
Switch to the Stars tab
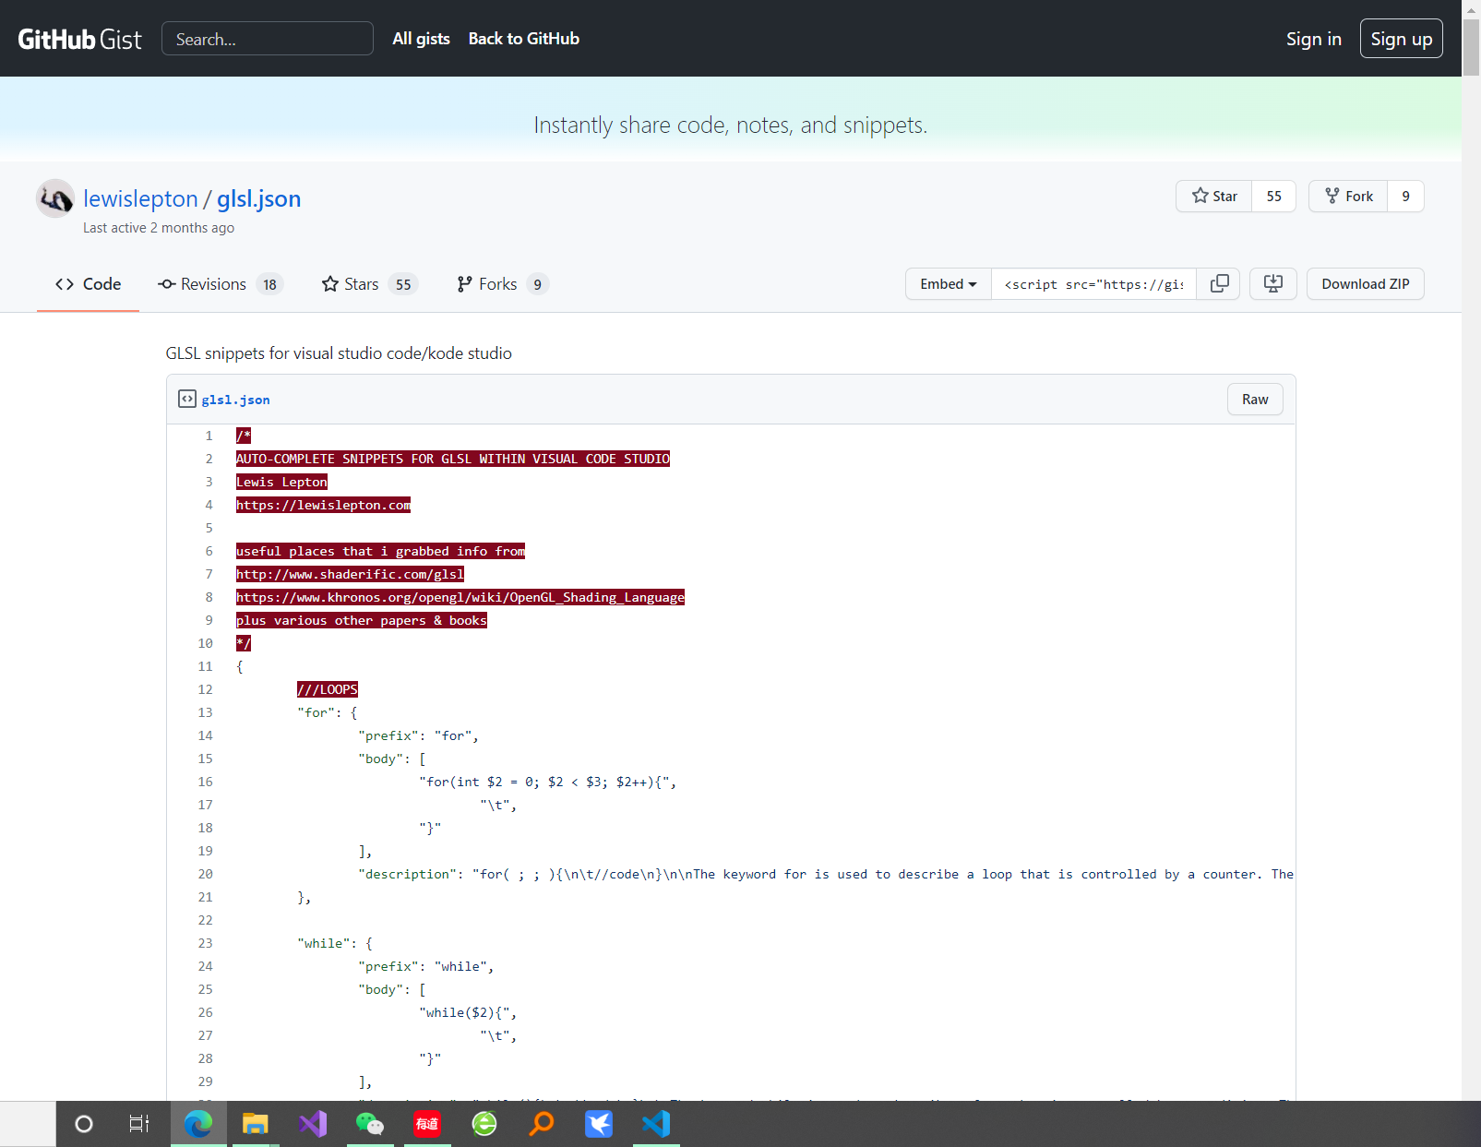[369, 284]
